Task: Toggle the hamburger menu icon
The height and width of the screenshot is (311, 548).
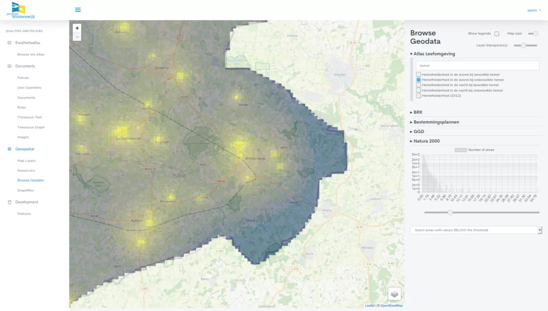Action: [78, 10]
